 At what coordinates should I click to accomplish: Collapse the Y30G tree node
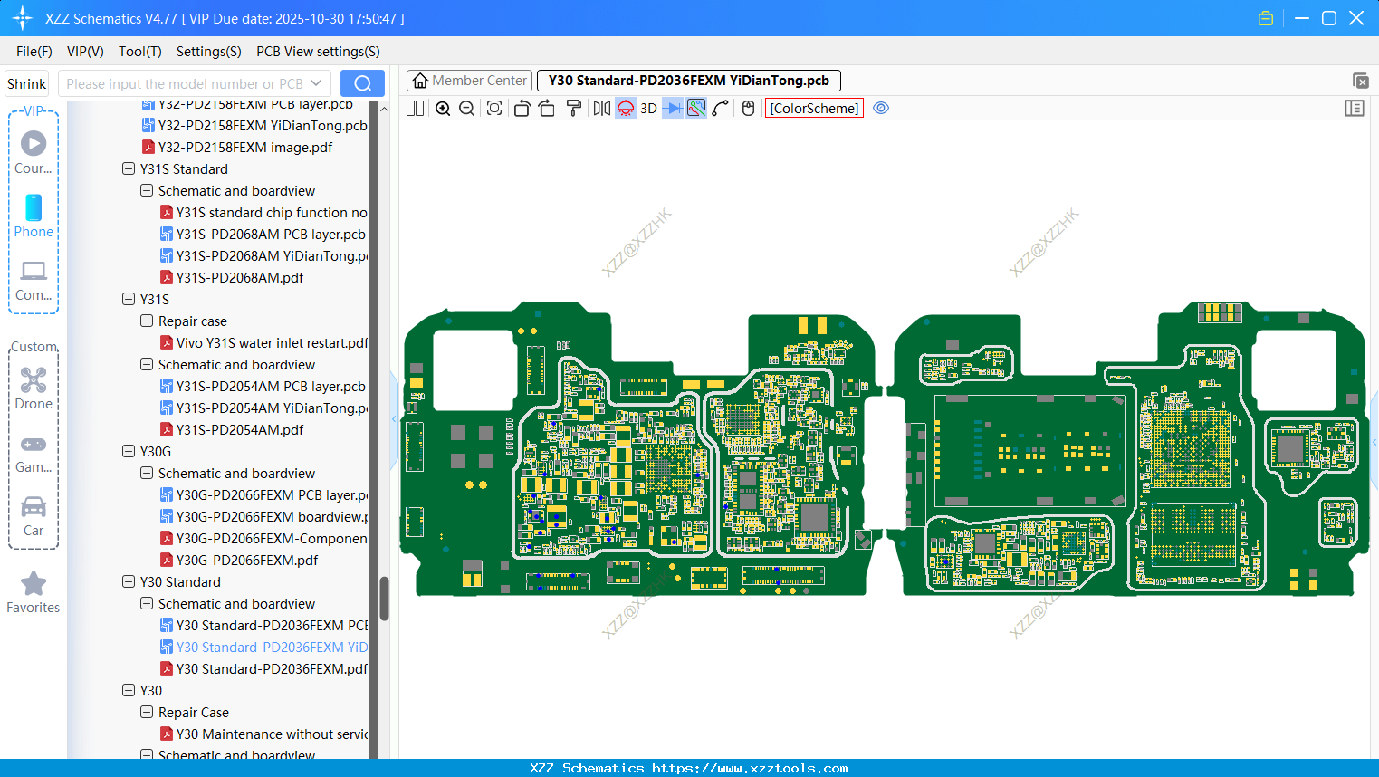pyautogui.click(x=128, y=451)
